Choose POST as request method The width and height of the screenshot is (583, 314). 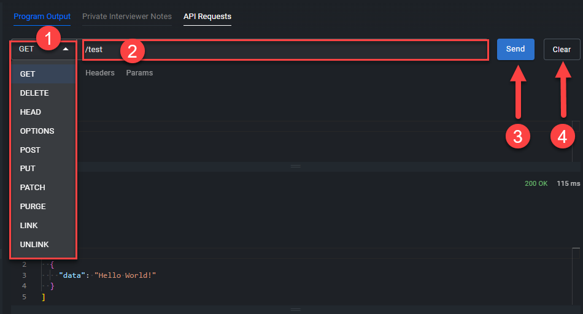(30, 150)
